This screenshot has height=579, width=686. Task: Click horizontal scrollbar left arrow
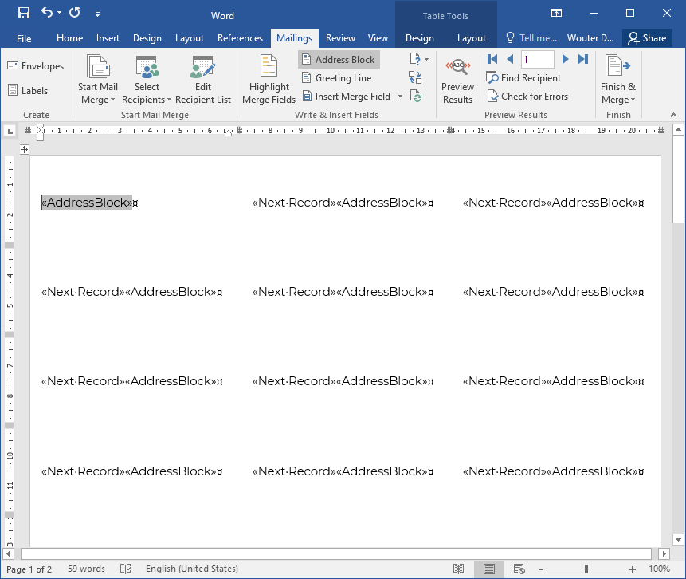[x=8, y=553]
